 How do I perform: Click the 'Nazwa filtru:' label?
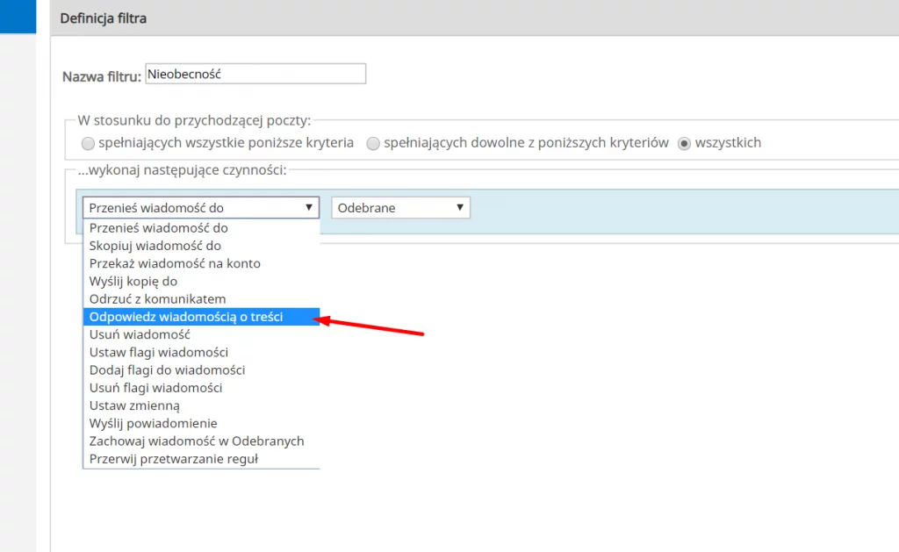coord(102,77)
